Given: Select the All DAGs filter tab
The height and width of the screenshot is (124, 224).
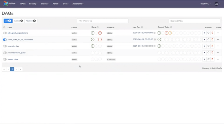Looking at the screenshot, I should [x=8, y=21].
